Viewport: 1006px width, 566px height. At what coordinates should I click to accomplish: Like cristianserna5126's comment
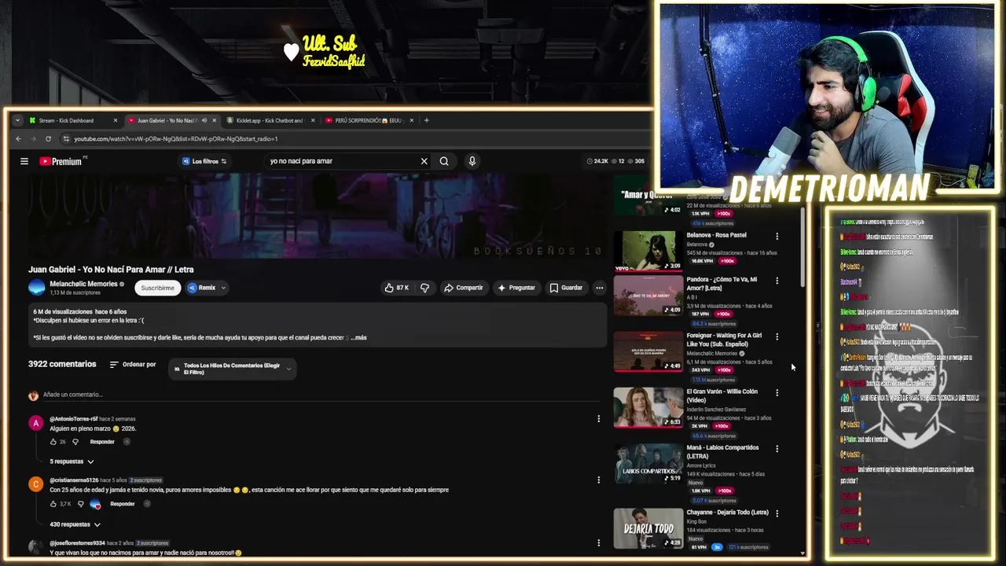pos(53,504)
